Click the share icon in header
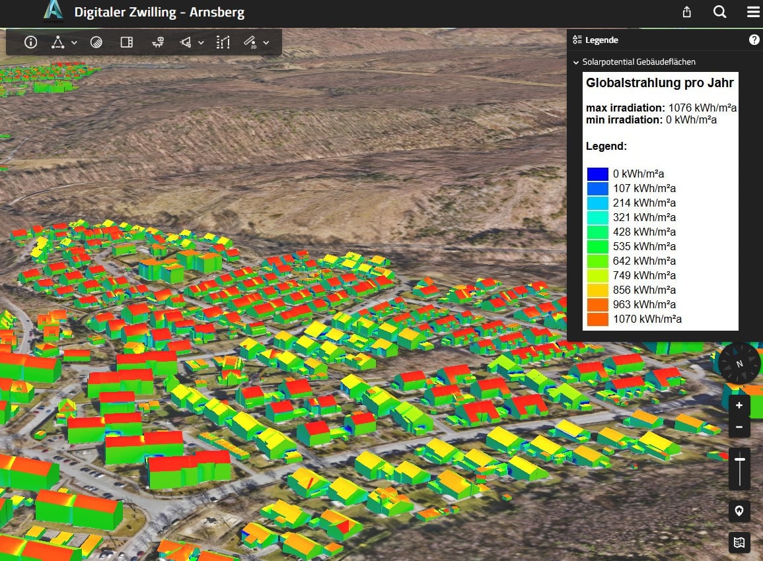This screenshot has width=763, height=561. pyautogui.click(x=687, y=12)
